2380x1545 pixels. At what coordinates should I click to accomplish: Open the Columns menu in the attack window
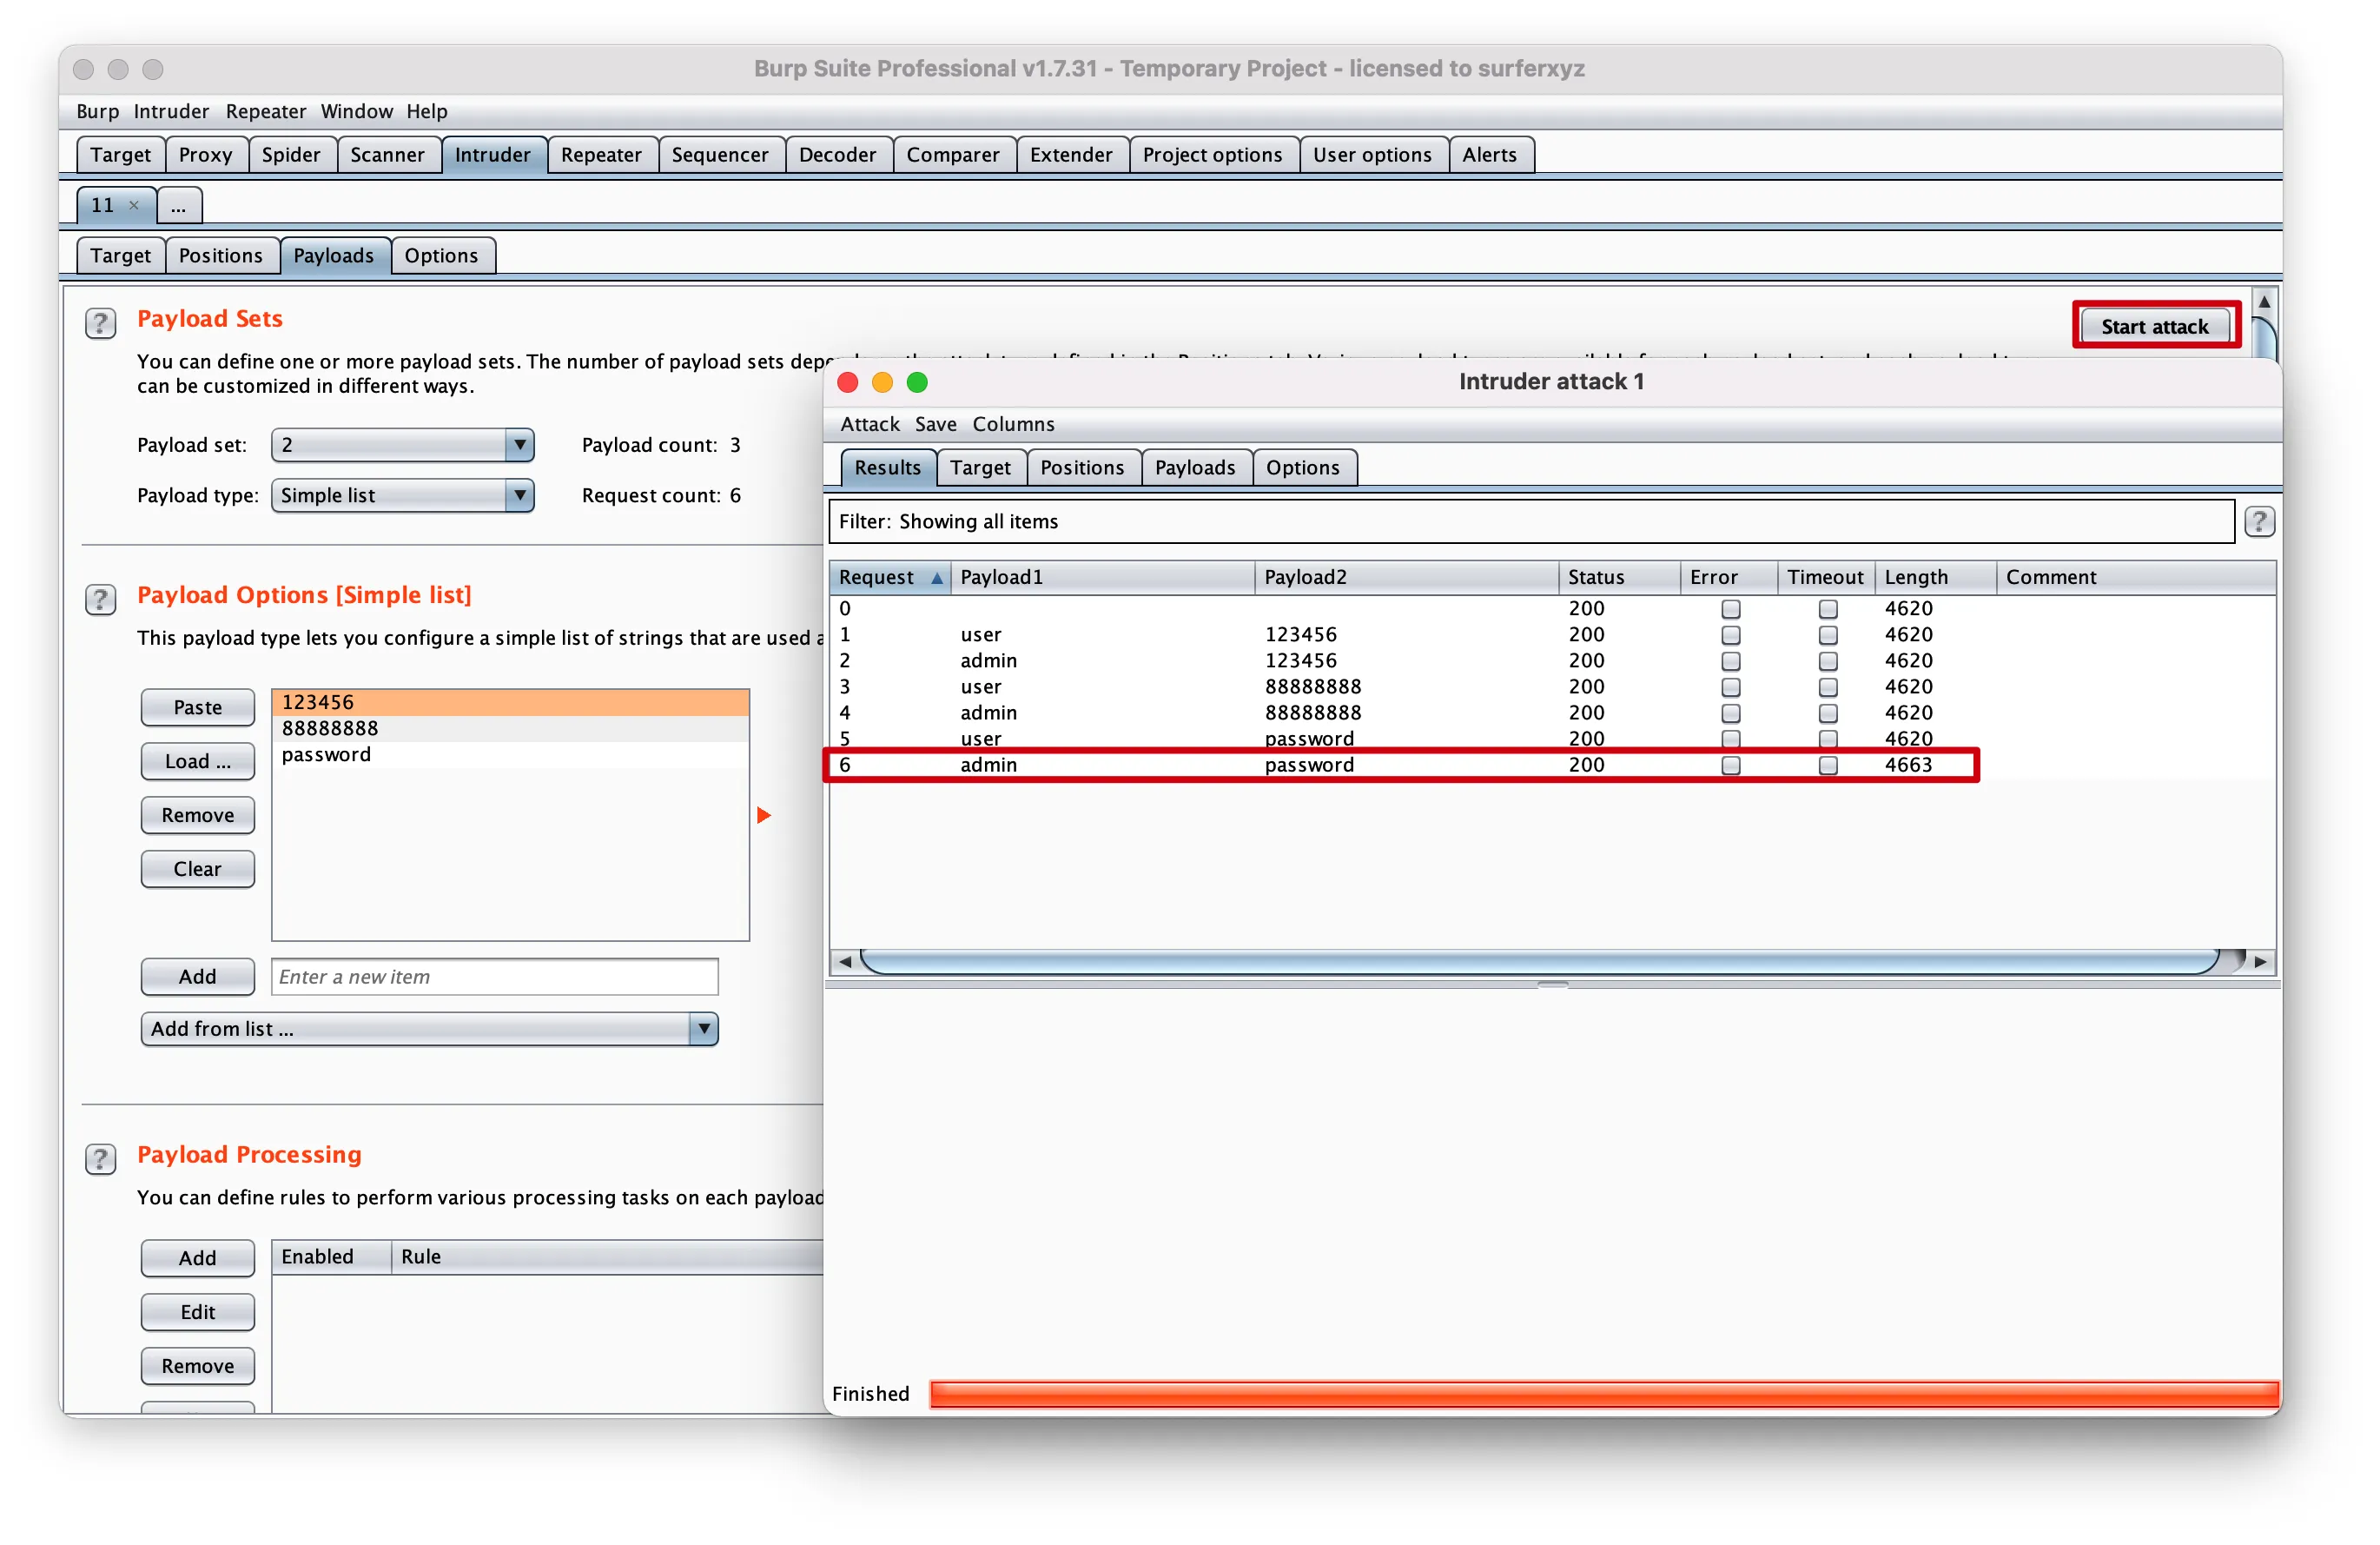pyautogui.click(x=1013, y=424)
